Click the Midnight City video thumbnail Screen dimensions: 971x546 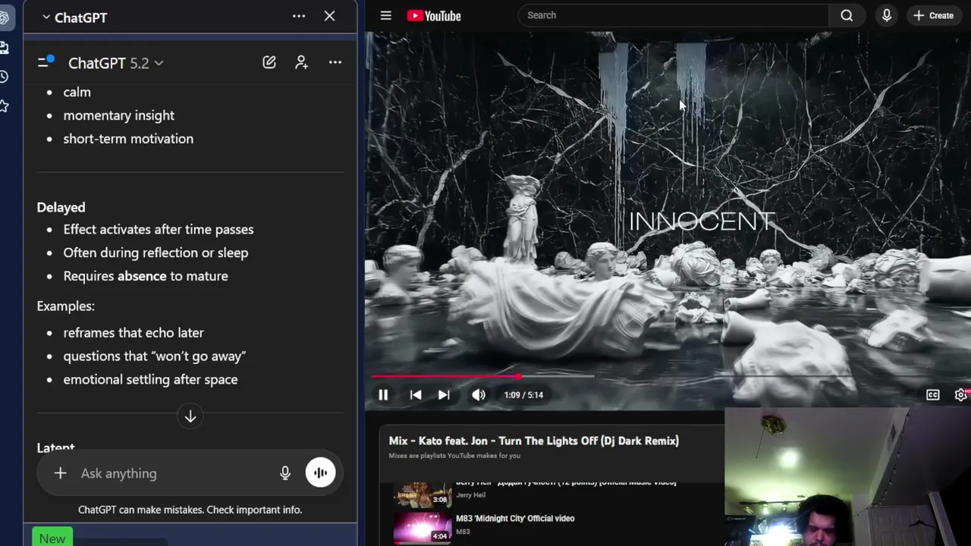coord(423,528)
